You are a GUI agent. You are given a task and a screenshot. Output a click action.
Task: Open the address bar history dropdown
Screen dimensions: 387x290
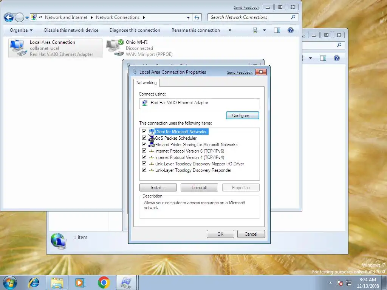click(x=188, y=17)
